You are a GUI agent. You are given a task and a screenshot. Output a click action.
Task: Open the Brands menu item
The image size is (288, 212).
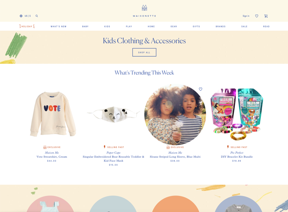(221, 26)
